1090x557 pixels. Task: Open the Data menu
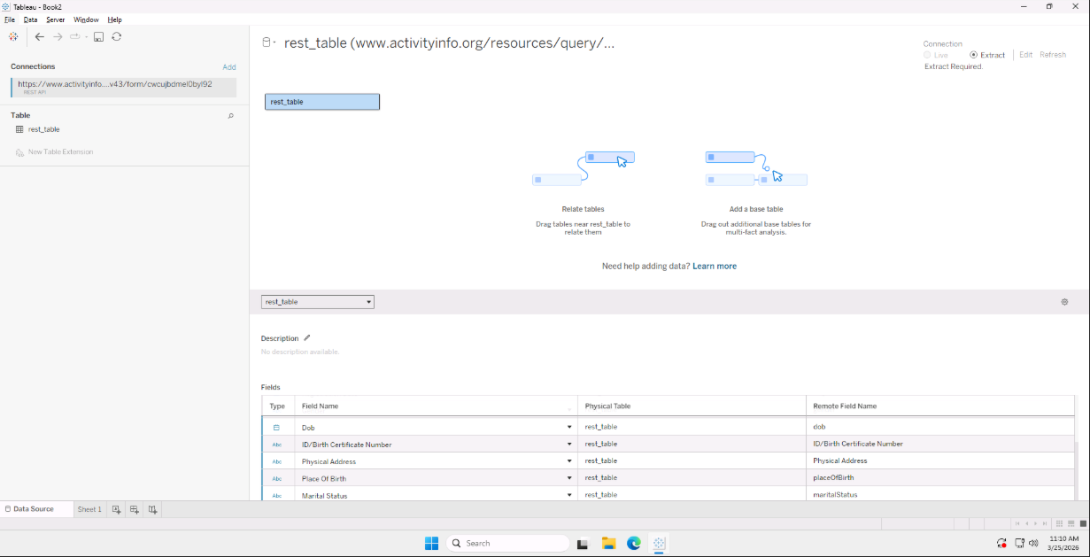(x=30, y=19)
